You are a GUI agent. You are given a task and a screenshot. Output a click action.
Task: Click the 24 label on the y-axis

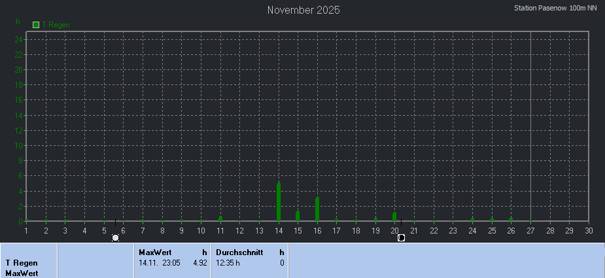click(x=19, y=39)
